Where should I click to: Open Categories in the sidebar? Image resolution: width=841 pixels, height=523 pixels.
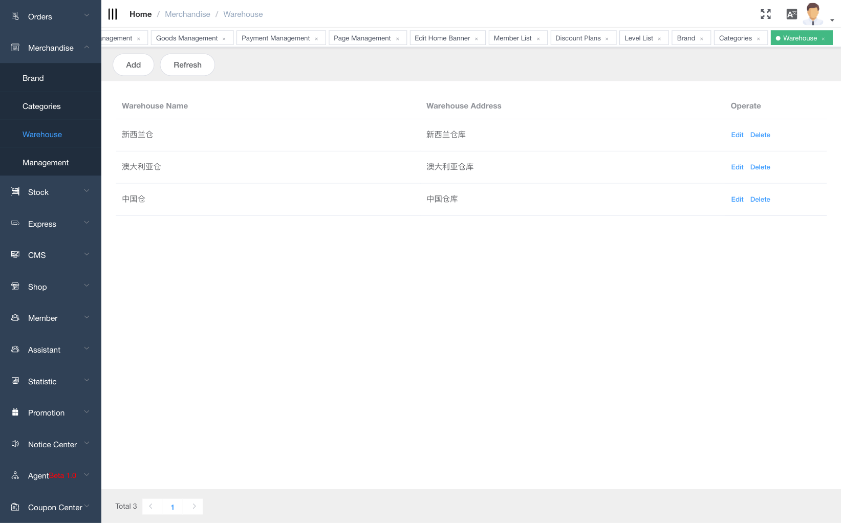[41, 106]
